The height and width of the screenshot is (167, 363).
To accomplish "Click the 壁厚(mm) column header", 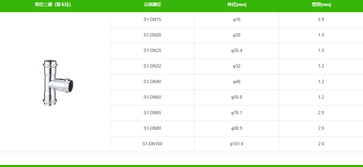I will [321, 5].
